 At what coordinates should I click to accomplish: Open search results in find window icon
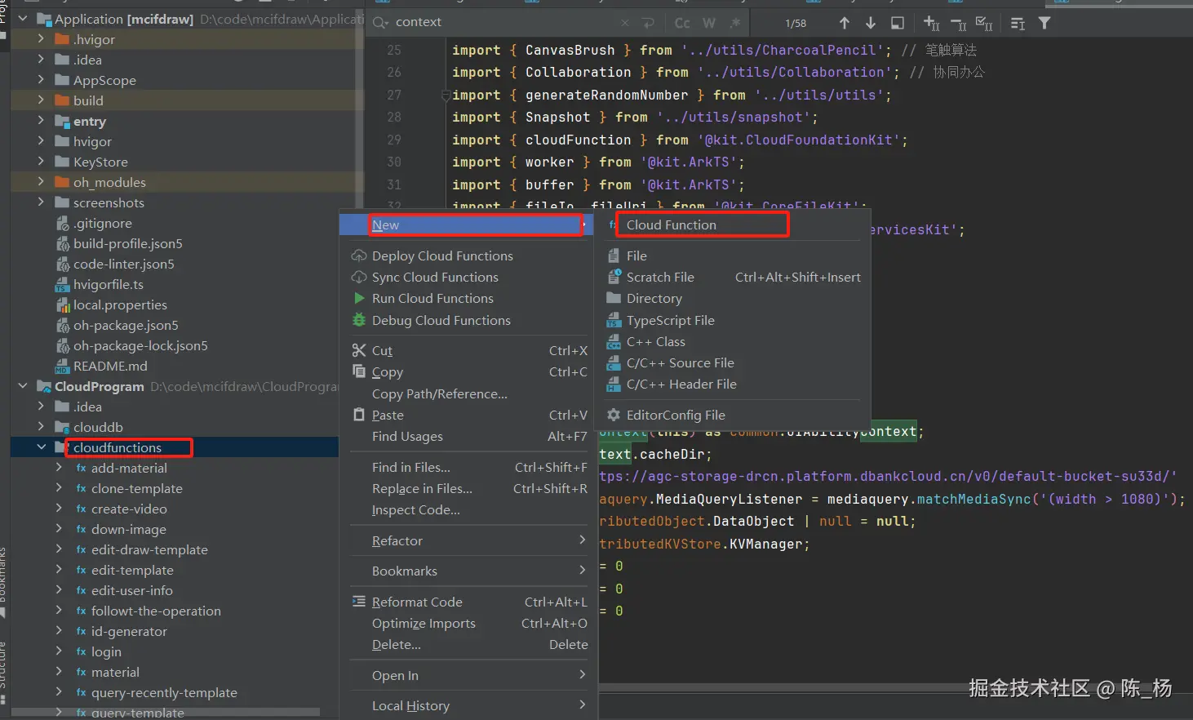pos(898,23)
